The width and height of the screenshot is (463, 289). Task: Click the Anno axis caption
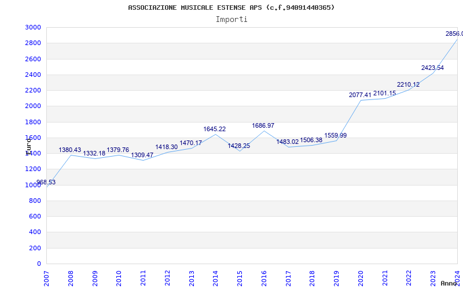[x=449, y=283]
